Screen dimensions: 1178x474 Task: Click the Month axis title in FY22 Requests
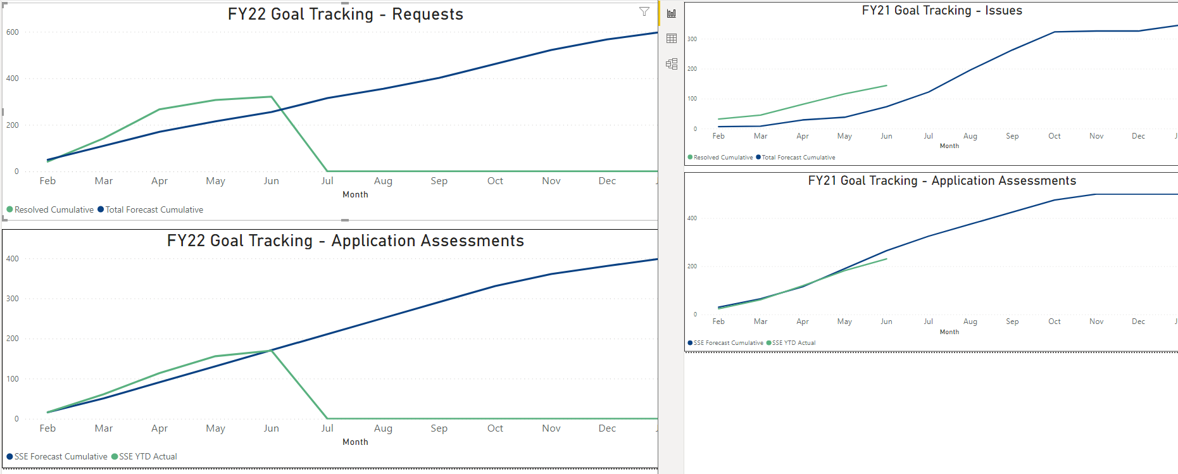(x=355, y=194)
